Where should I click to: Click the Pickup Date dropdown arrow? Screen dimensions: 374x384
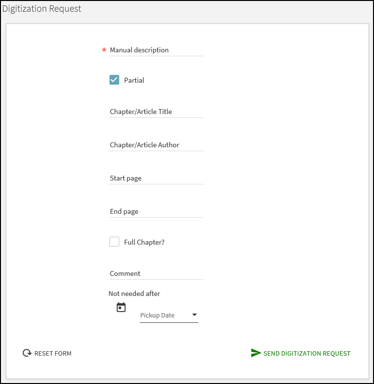[x=194, y=315]
